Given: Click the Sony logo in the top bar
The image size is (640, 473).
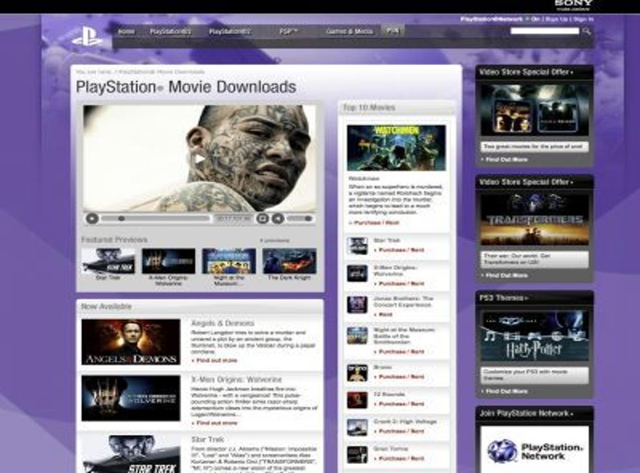Looking at the screenshot, I should [x=574, y=5].
